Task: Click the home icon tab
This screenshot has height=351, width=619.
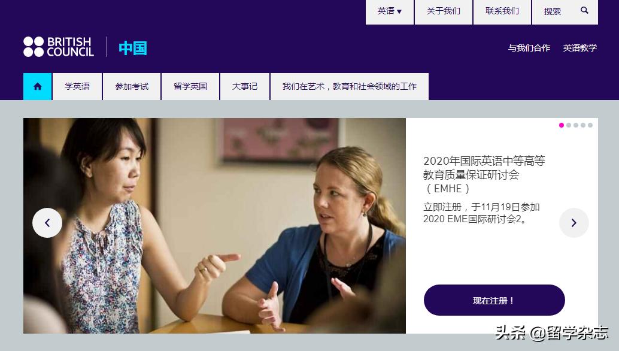Action: click(x=38, y=86)
